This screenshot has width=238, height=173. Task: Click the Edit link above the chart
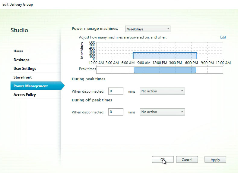(223, 37)
